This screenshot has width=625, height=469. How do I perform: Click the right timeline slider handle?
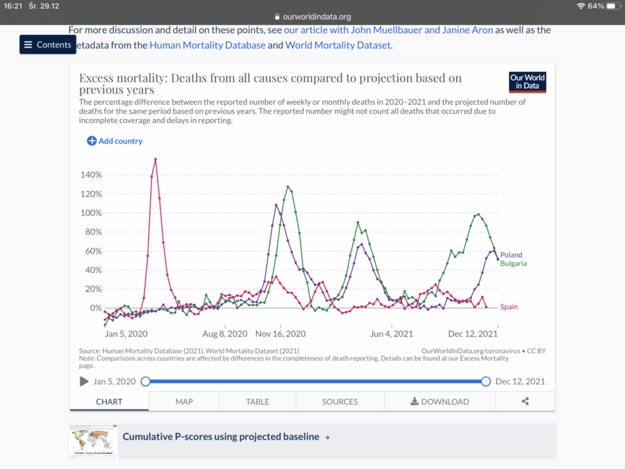pyautogui.click(x=486, y=381)
